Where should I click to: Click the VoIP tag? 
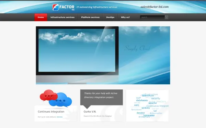pyautogui.click(x=138, y=98)
